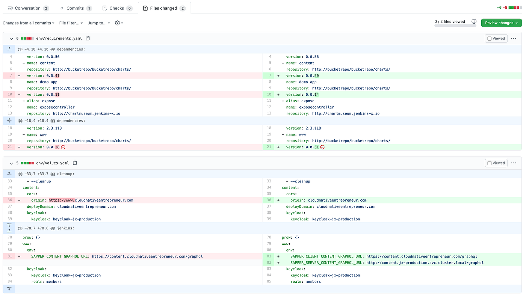
Task: Copy the env/requirements.yaml file path
Action: 88,38
